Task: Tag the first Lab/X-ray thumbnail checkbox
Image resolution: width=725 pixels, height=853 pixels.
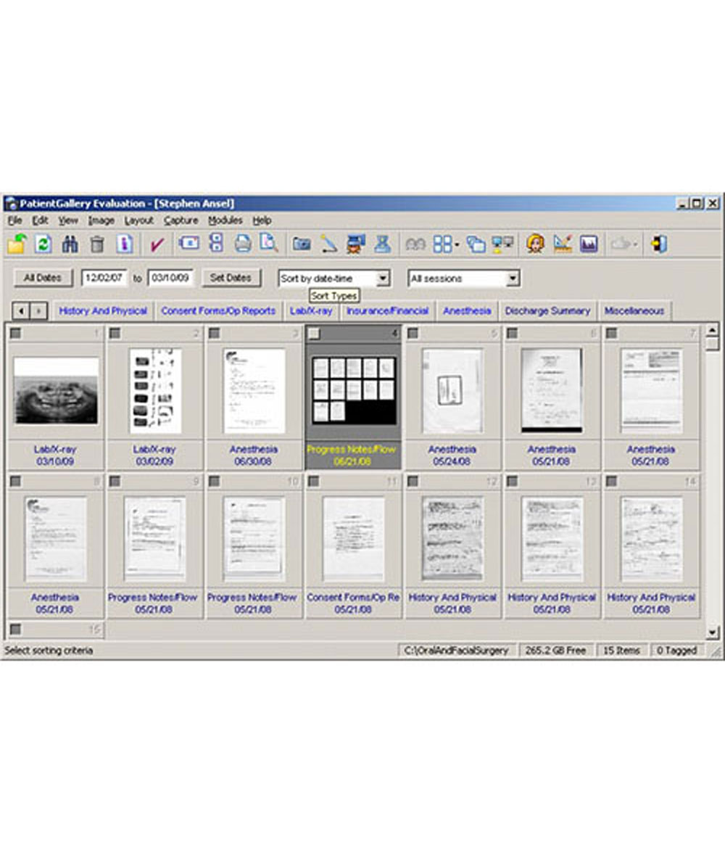Action: (x=16, y=334)
